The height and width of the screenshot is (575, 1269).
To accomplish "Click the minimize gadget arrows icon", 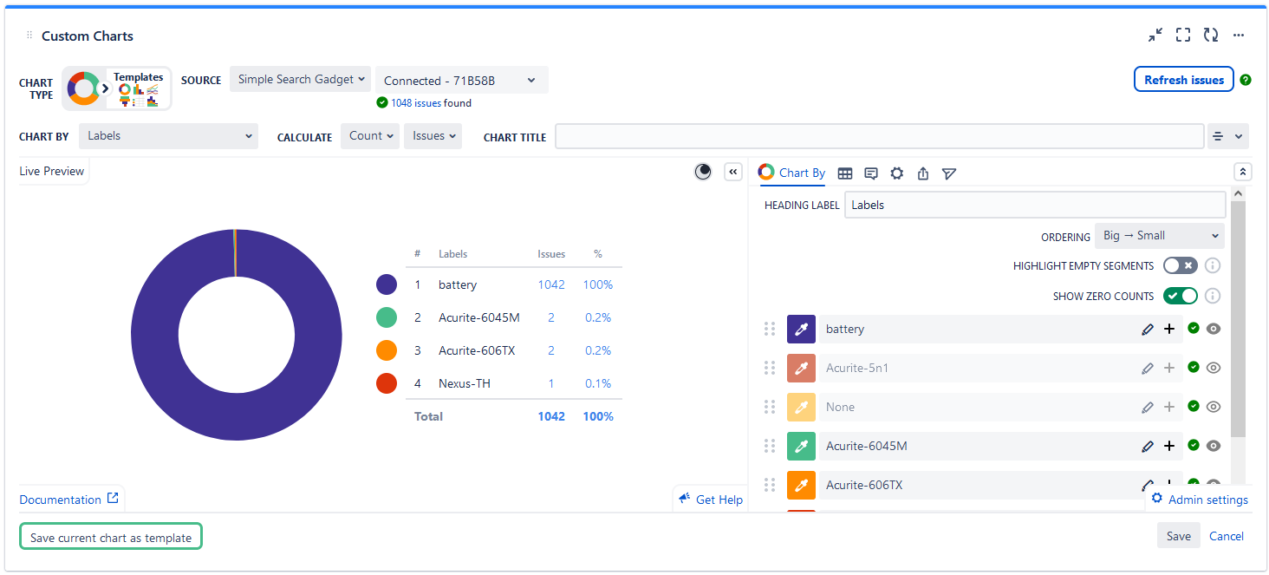I will tap(1155, 36).
